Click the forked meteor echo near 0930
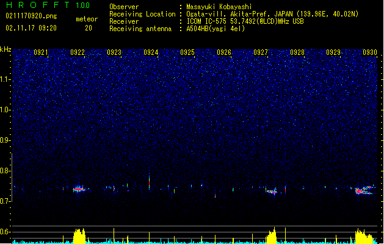The height and width of the screenshot is (244, 384). [x=365, y=190]
